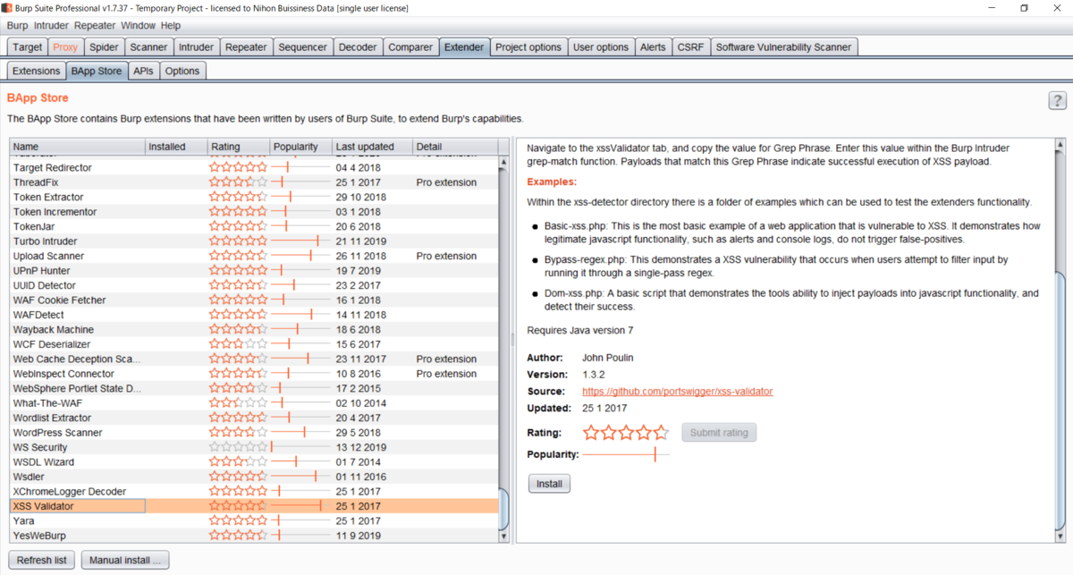
Task: Switch to the Alerts tab
Action: click(x=653, y=47)
